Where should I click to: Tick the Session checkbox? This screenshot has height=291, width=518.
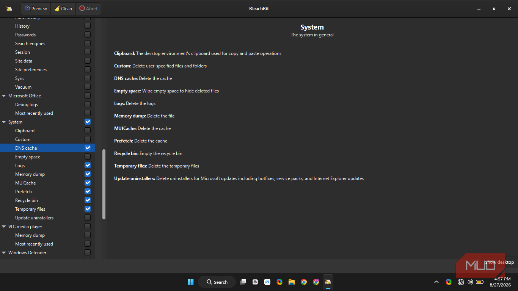(88, 52)
